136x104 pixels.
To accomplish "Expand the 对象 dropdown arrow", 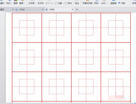I will 63,3.
